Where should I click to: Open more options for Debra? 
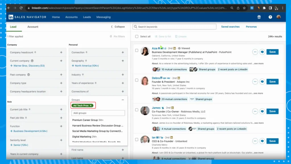click(255, 82)
